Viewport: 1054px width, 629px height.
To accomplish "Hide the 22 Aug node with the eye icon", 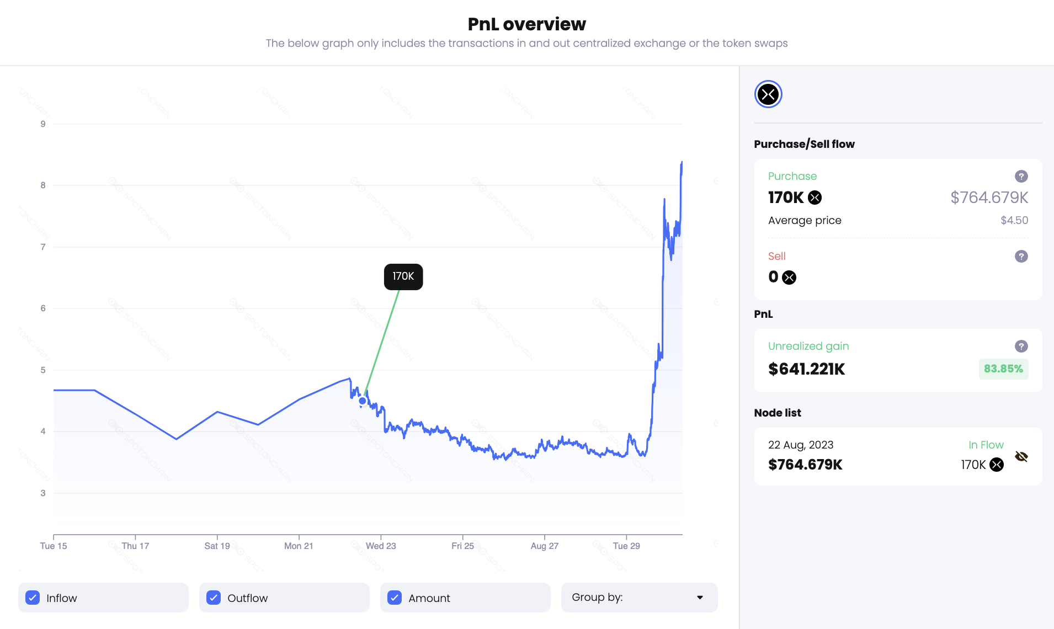I will pyautogui.click(x=1021, y=456).
